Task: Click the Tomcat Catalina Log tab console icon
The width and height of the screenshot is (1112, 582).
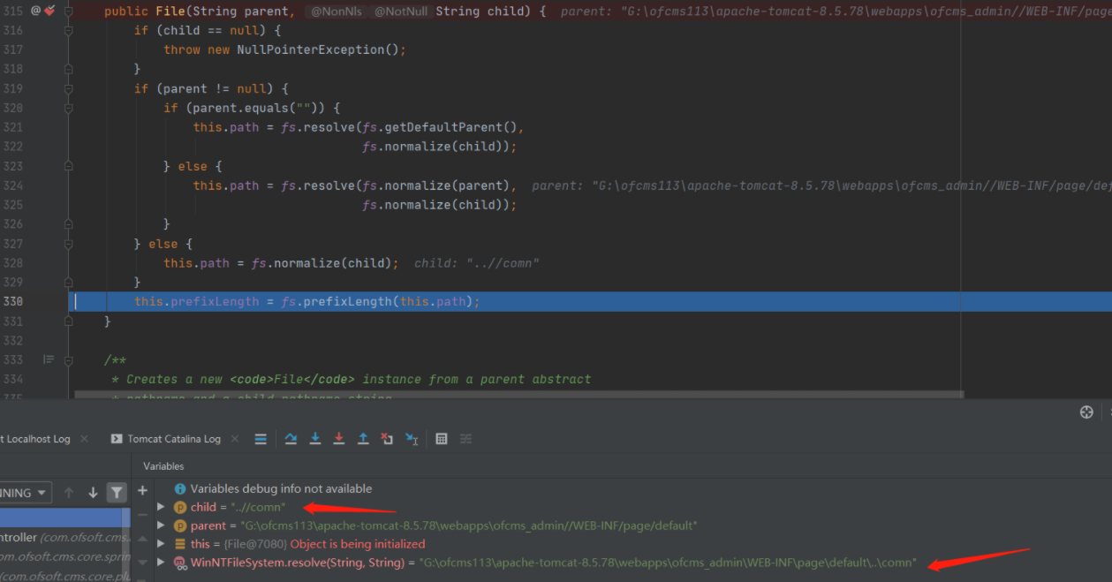Action: tap(117, 439)
